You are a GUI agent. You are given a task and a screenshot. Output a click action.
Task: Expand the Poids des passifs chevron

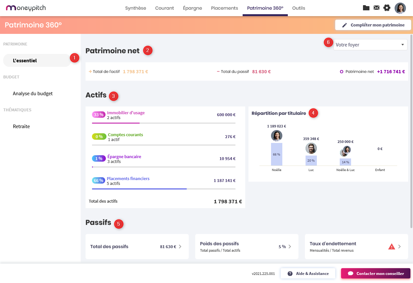click(290, 247)
